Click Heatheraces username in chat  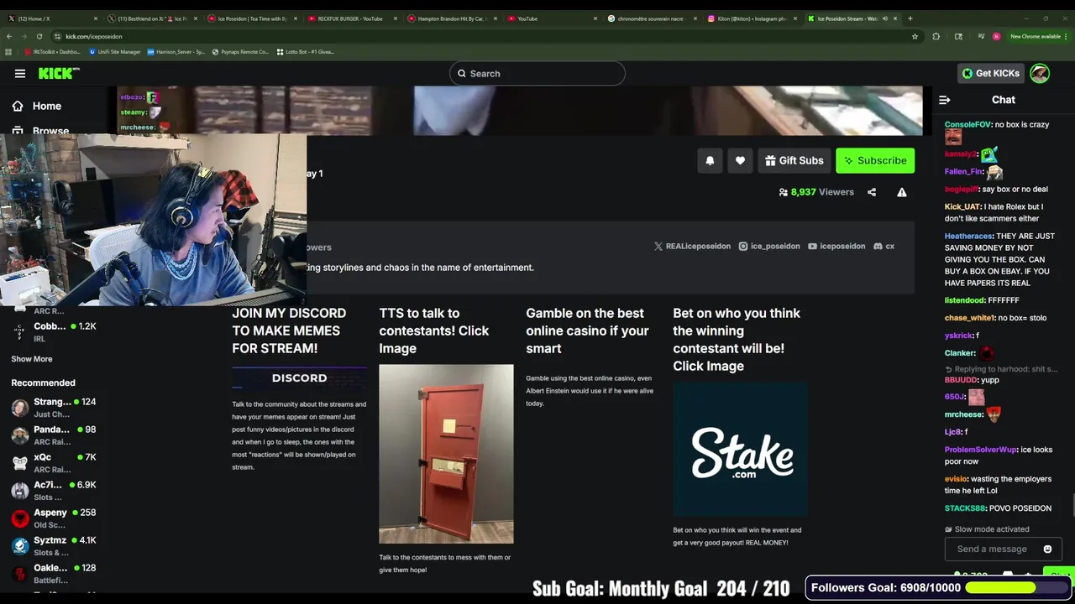968,237
